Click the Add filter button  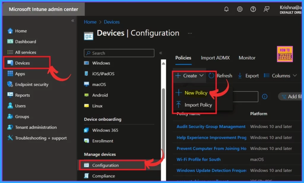[290, 96]
